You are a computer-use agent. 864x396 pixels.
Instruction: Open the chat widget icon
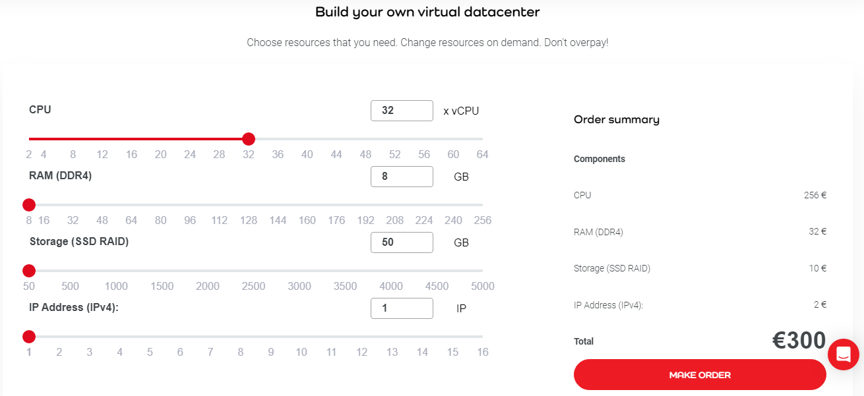(x=844, y=354)
